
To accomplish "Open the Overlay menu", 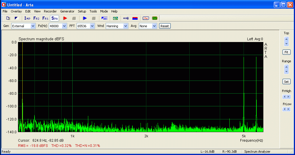I will [x=16, y=11].
